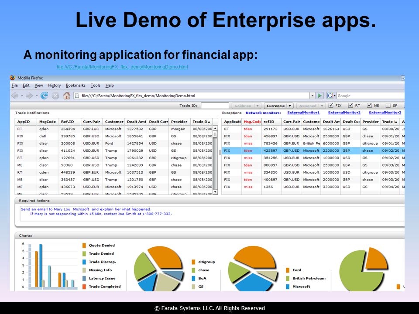Click the blue Microsoft slice in Ford/BP pie
This screenshot has height=314, width=419.
(253, 283)
